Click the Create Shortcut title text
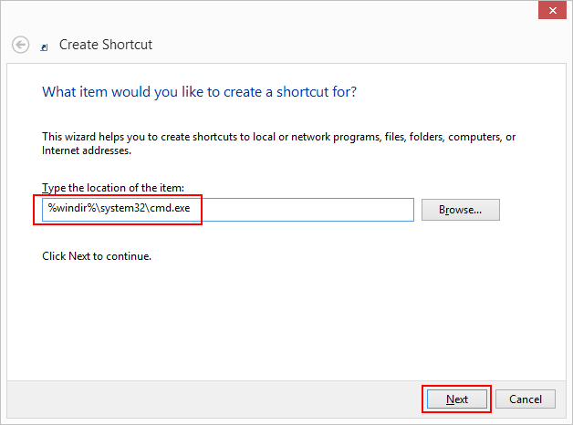Viewport: 573px width, 425px height. (106, 44)
